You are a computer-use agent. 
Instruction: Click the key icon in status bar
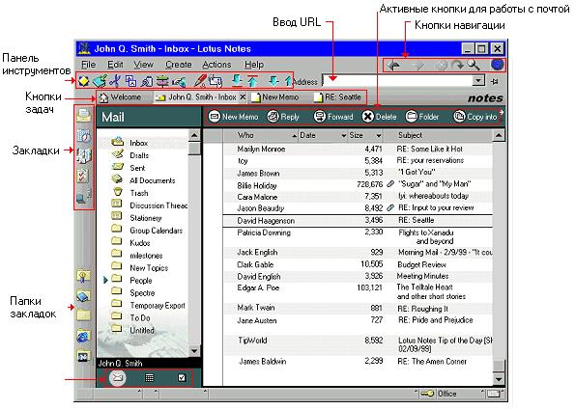click(x=427, y=394)
